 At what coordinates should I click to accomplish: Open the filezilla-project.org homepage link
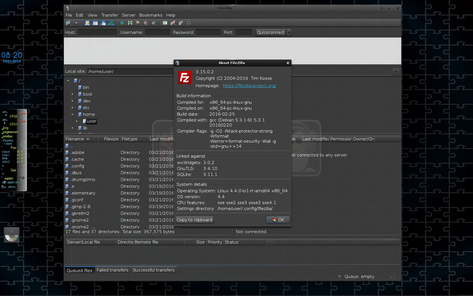coord(249,86)
